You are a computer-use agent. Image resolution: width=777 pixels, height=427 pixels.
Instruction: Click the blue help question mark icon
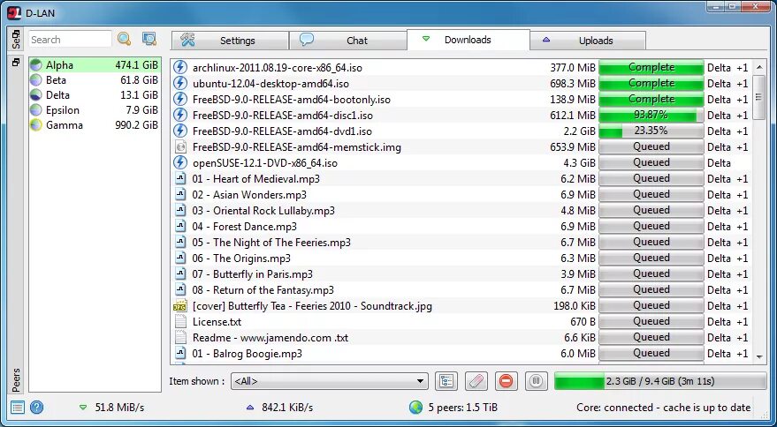36,408
